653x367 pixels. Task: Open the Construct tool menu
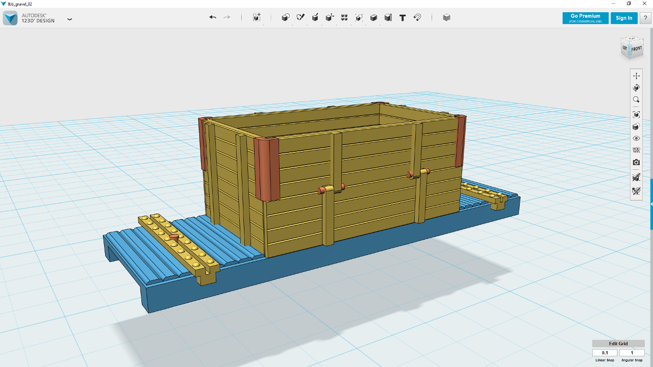(315, 17)
